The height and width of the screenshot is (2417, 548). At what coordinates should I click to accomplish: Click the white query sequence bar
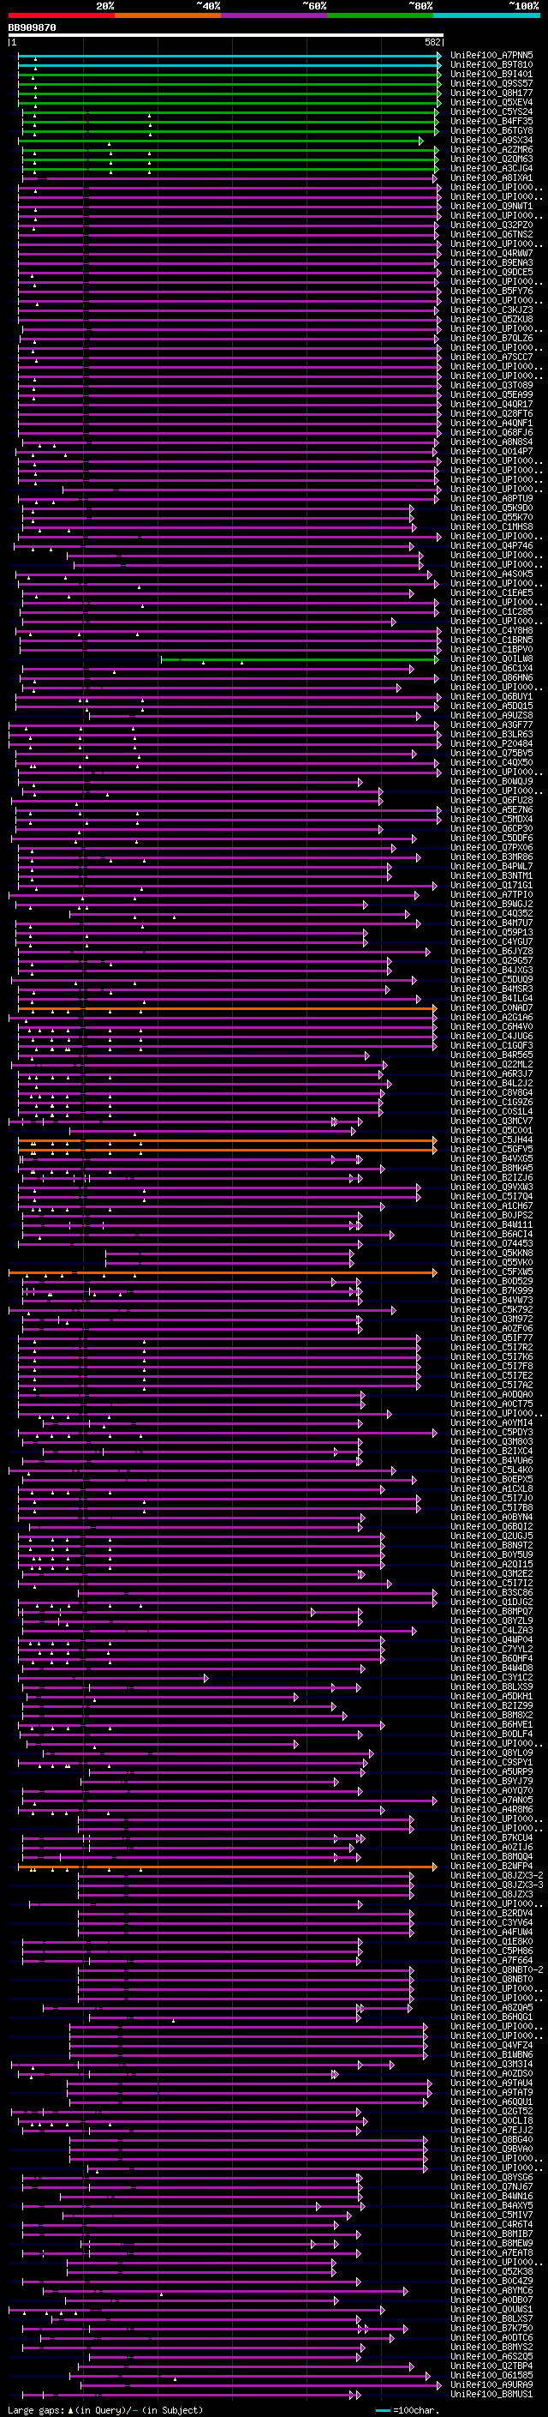tap(226, 36)
